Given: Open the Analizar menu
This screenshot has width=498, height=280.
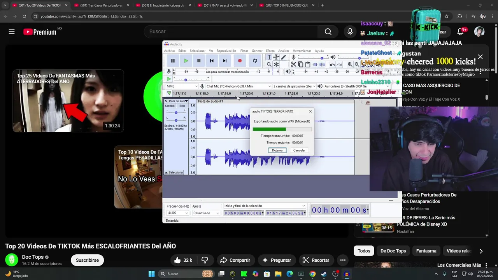Looking at the screenshot, I should (x=284, y=51).
